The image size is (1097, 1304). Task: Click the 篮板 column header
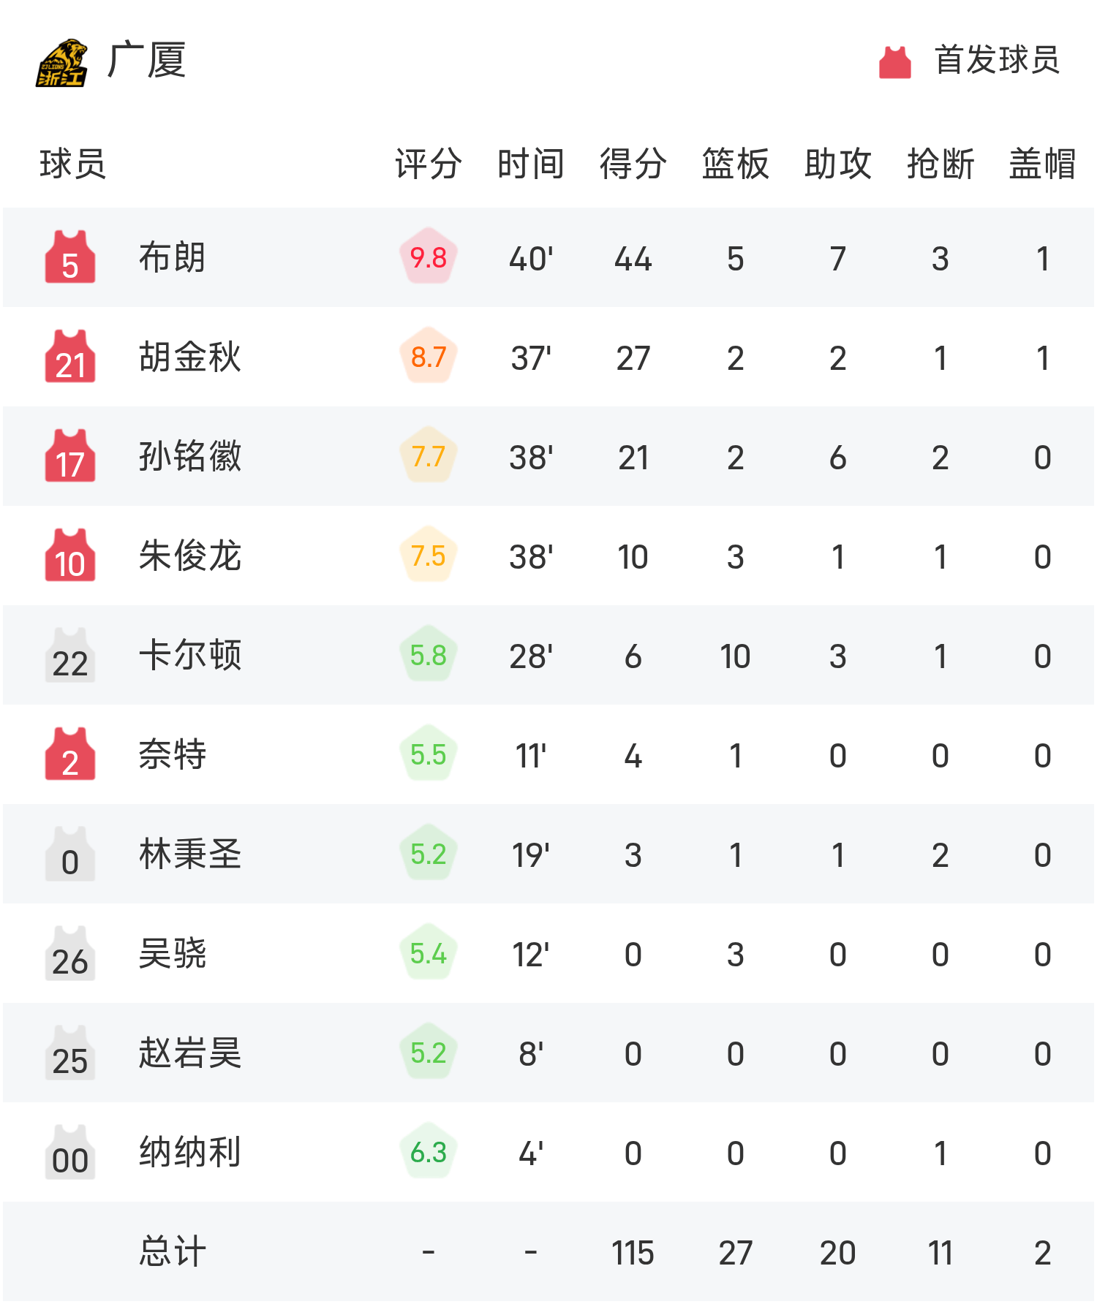(x=736, y=164)
